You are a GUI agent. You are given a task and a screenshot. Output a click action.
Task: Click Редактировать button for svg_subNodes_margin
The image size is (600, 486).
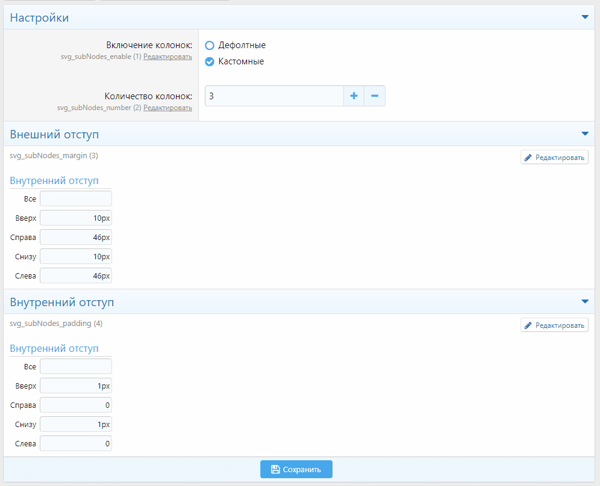click(x=554, y=158)
